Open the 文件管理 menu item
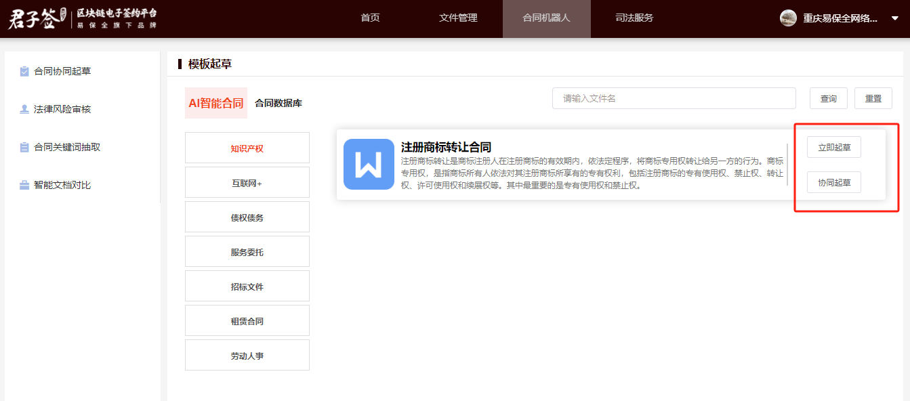Image resolution: width=910 pixels, height=401 pixels. [x=458, y=18]
